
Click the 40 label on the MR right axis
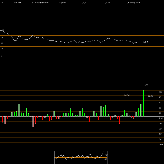pos(160,108)
